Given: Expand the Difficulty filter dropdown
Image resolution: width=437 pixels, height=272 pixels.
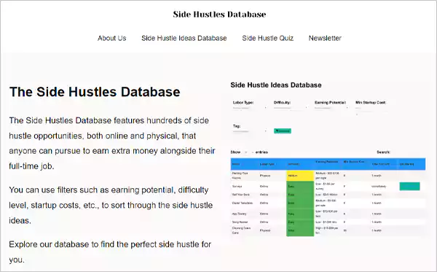Looking at the screenshot, I should pos(291,108).
